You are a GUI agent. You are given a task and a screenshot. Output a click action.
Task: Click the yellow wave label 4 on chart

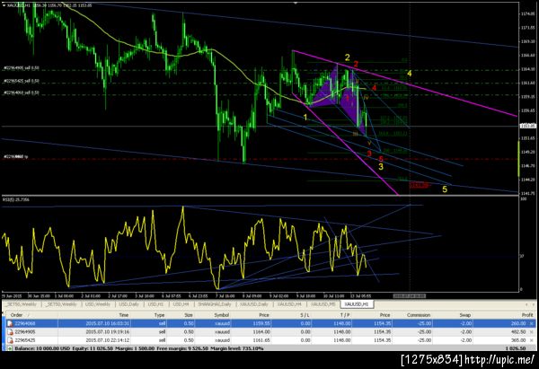tap(409, 74)
